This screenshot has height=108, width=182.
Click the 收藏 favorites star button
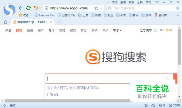click(24, 15)
